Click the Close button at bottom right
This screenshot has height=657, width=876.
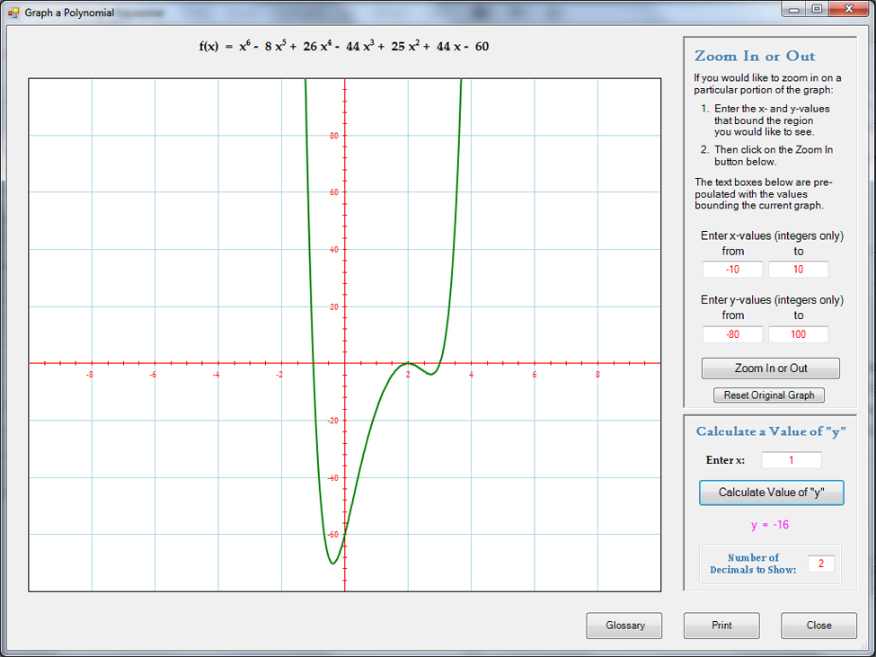click(x=818, y=626)
